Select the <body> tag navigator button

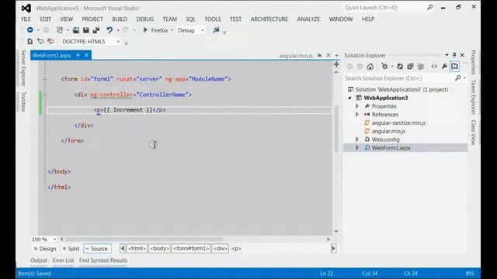(159, 249)
